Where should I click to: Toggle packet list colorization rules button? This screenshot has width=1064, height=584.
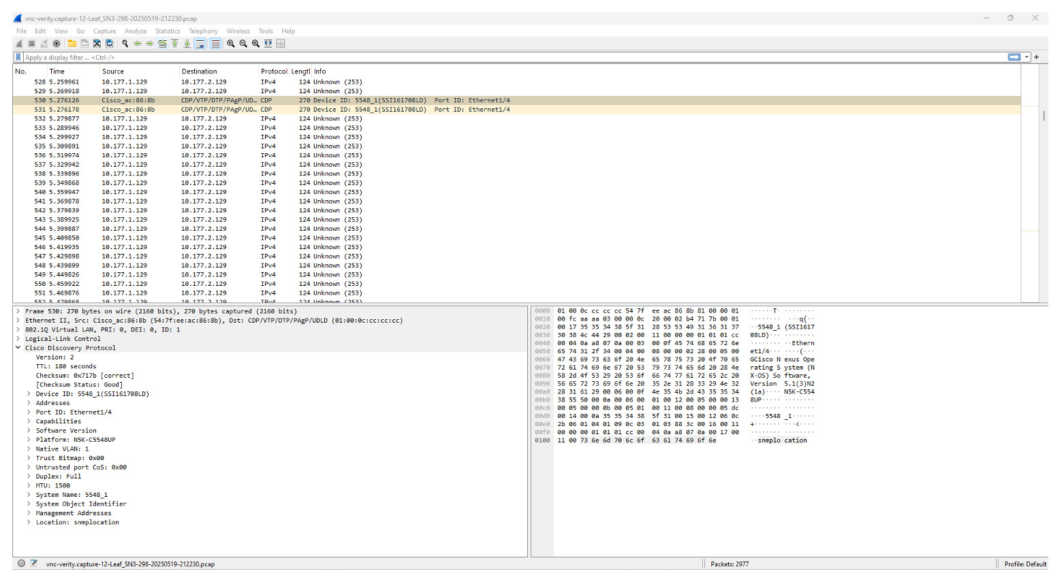click(215, 44)
